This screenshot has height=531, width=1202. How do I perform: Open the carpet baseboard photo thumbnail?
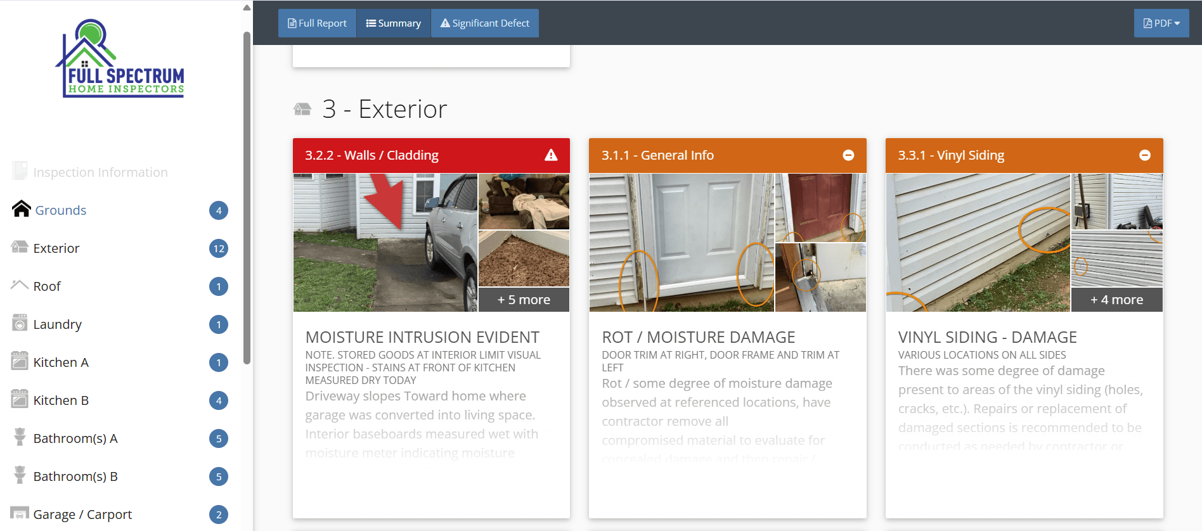click(x=524, y=259)
